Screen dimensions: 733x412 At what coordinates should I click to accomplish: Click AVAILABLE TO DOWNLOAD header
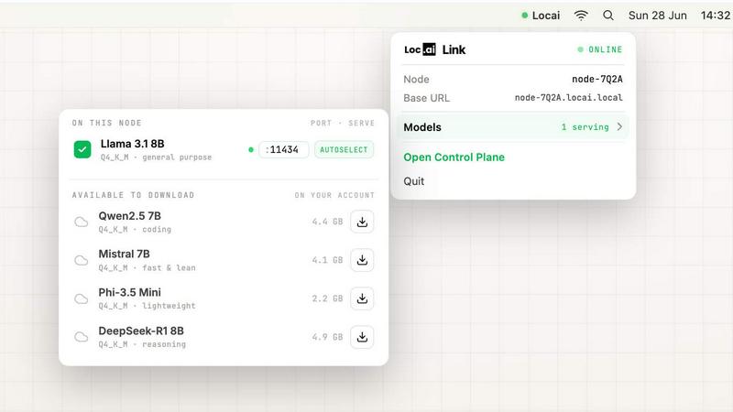(x=133, y=195)
